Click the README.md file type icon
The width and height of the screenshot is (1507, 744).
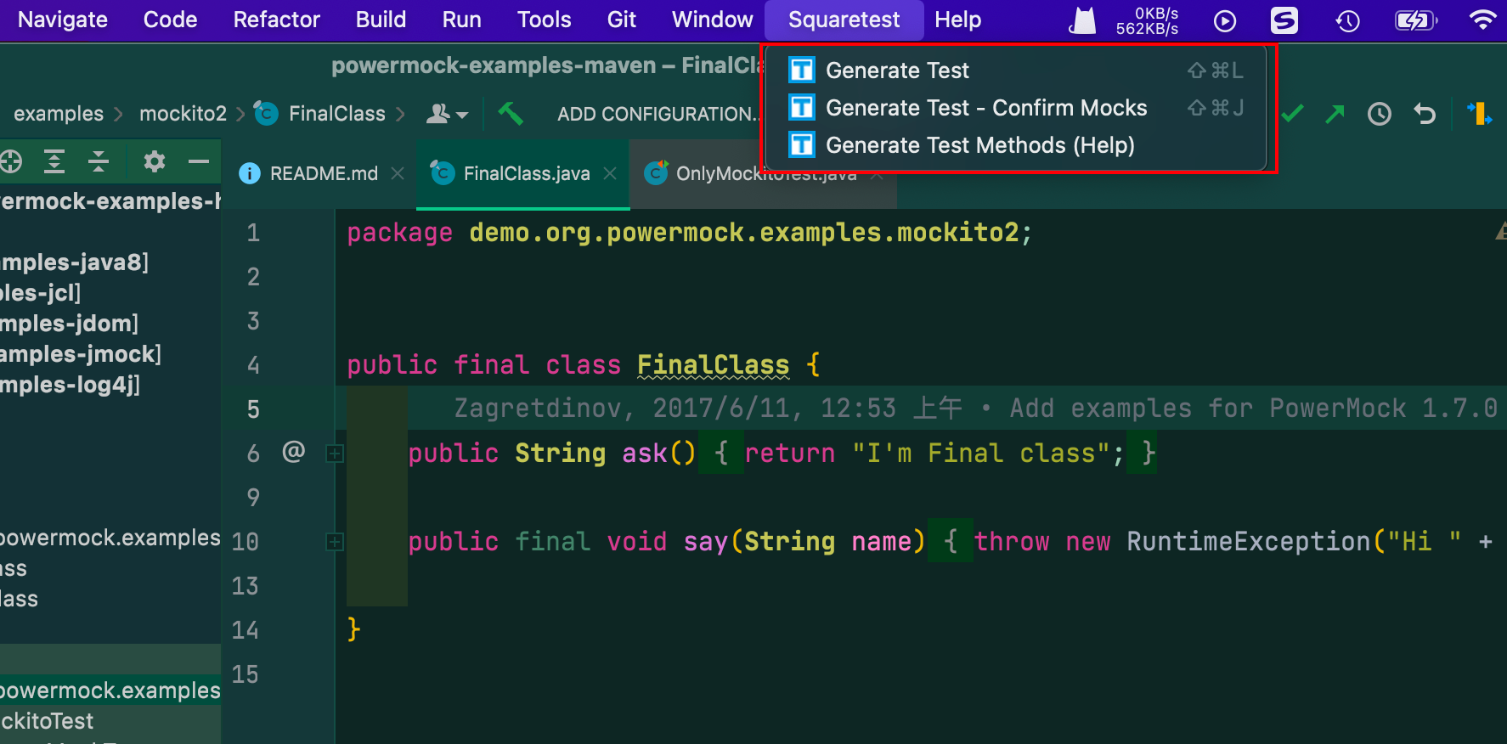click(250, 173)
